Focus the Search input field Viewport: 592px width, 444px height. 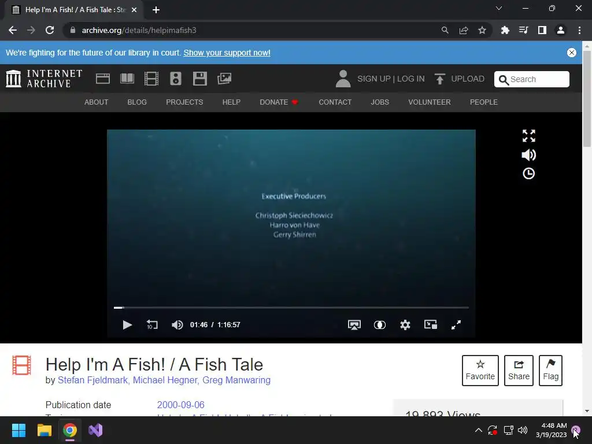point(532,79)
